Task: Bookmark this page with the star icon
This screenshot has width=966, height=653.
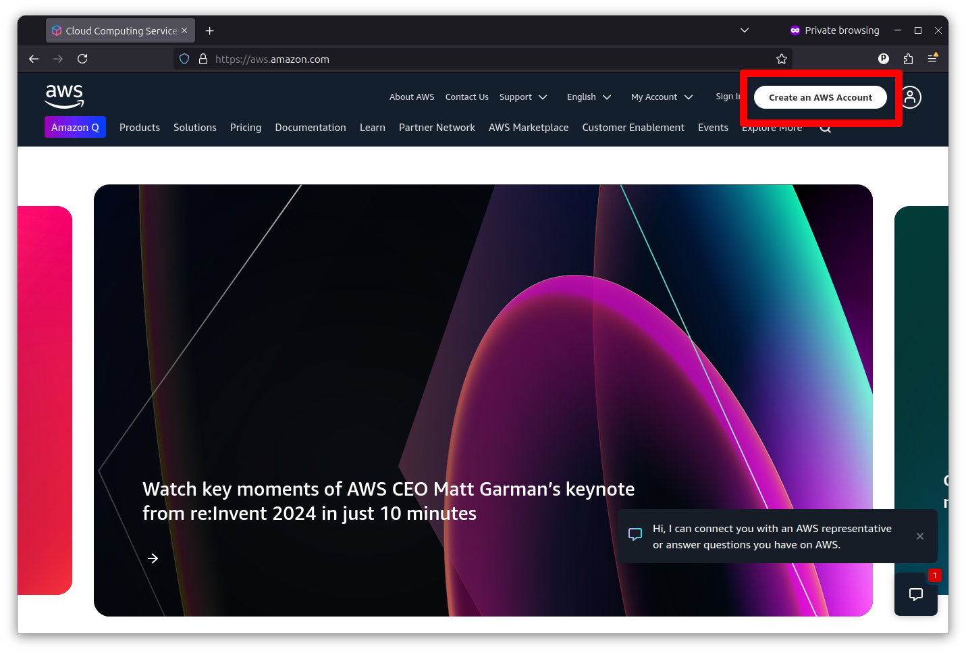Action: 781,59
